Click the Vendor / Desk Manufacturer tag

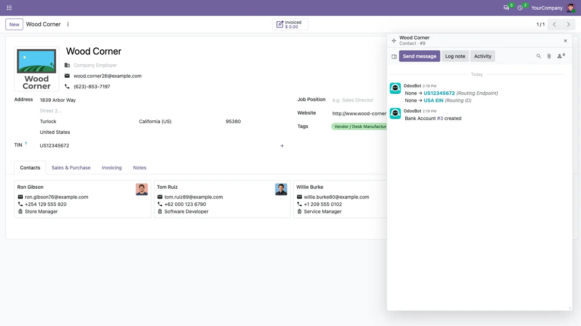(x=359, y=127)
